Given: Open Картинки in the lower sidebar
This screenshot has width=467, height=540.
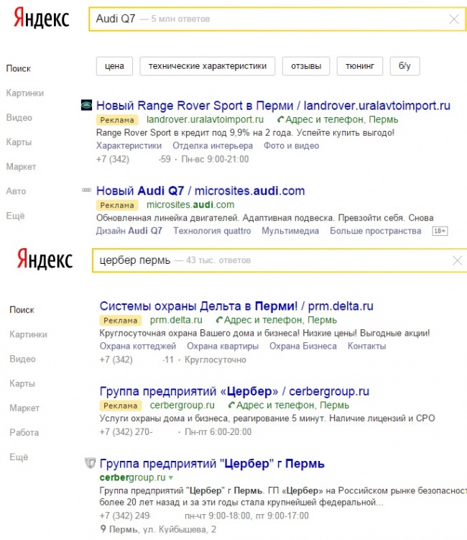Looking at the screenshot, I should [x=28, y=334].
